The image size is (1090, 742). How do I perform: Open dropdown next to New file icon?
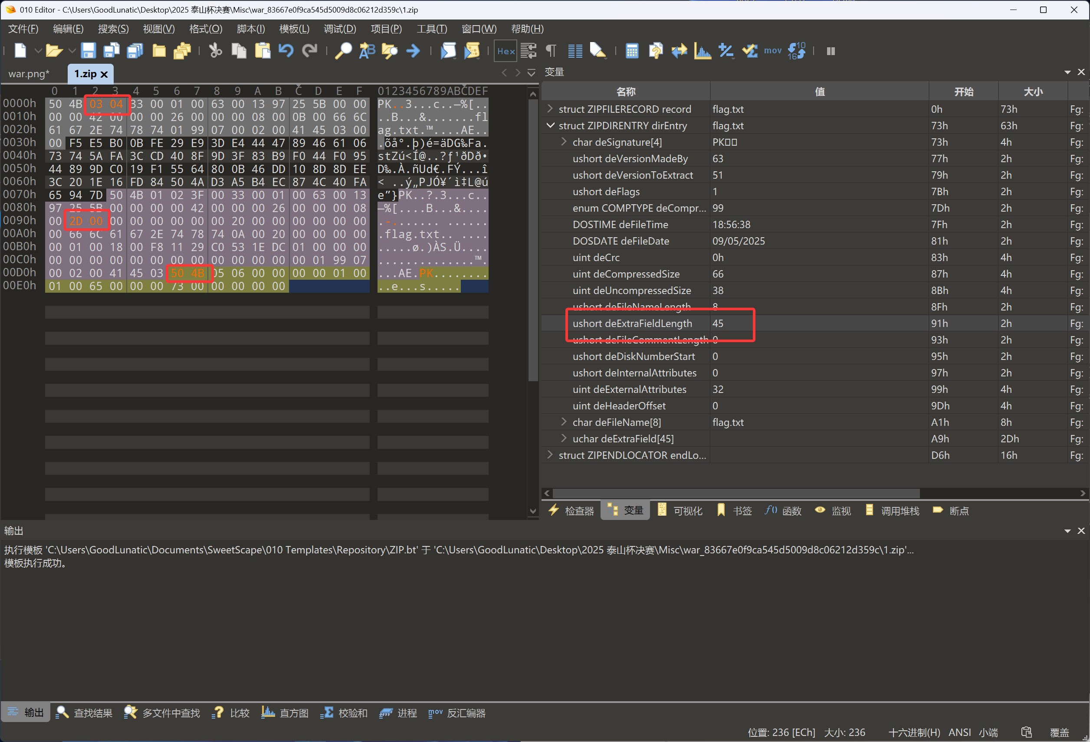tap(38, 51)
